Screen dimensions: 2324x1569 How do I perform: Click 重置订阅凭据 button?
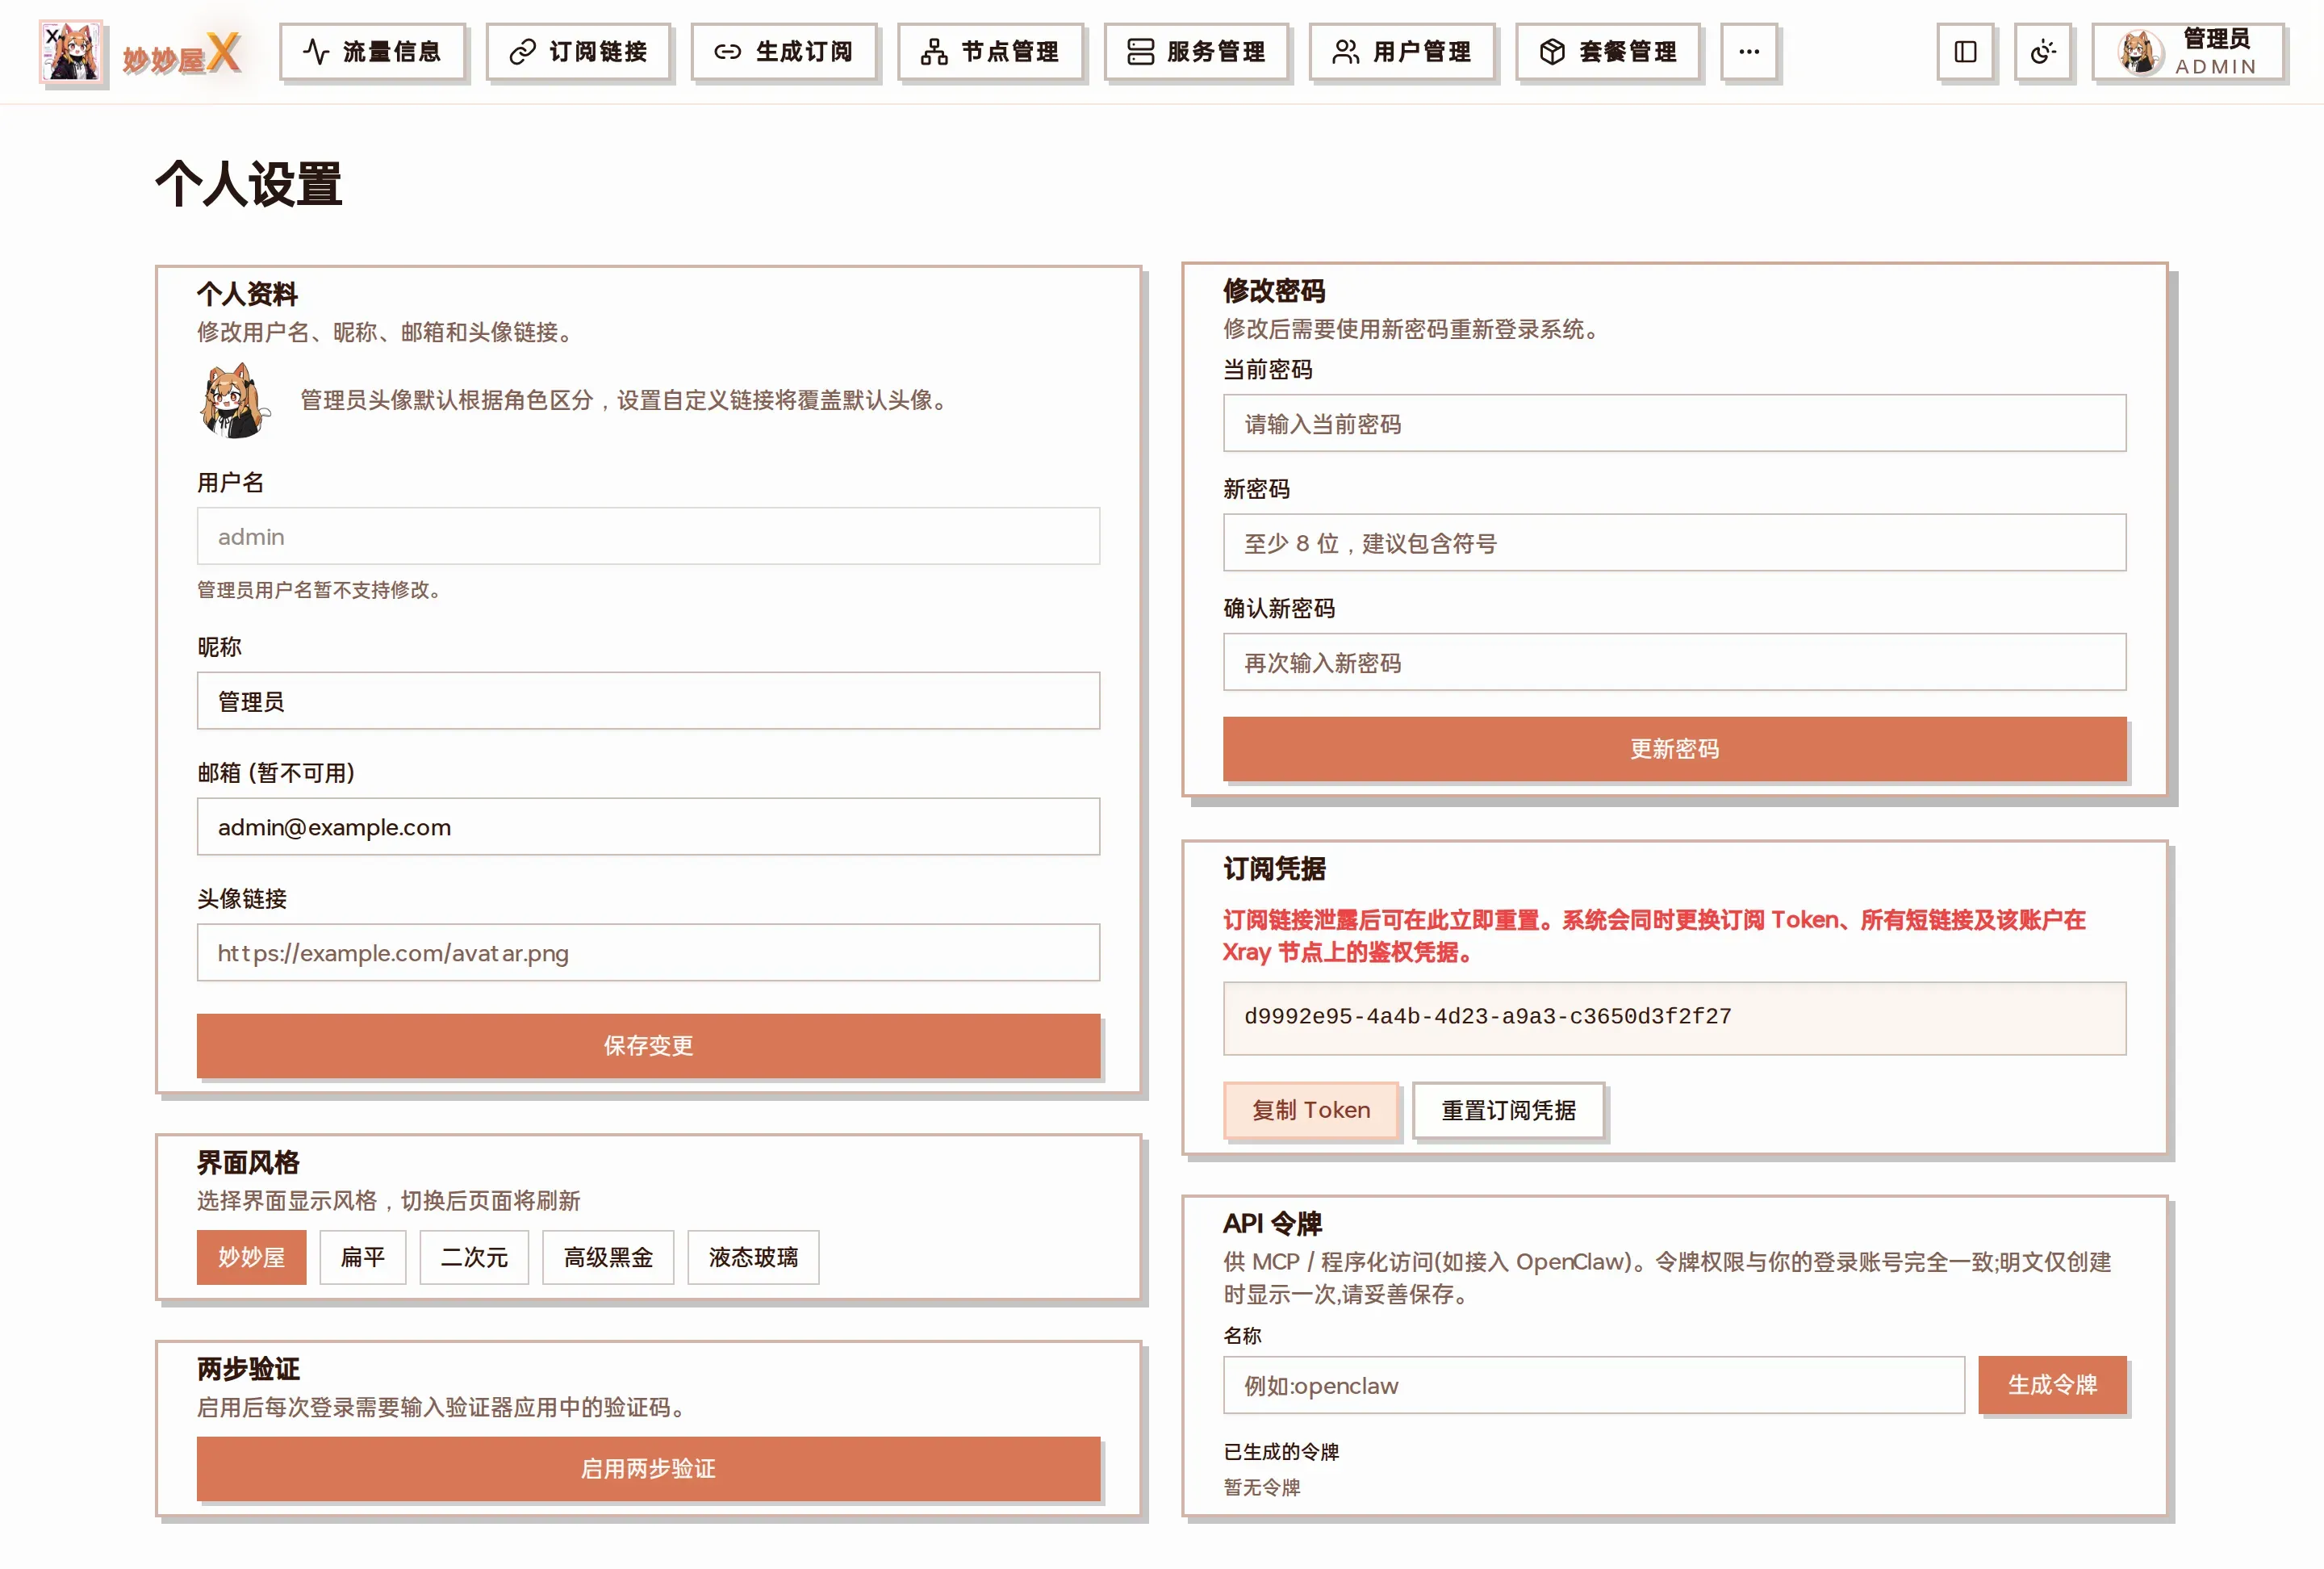[x=1508, y=1111]
